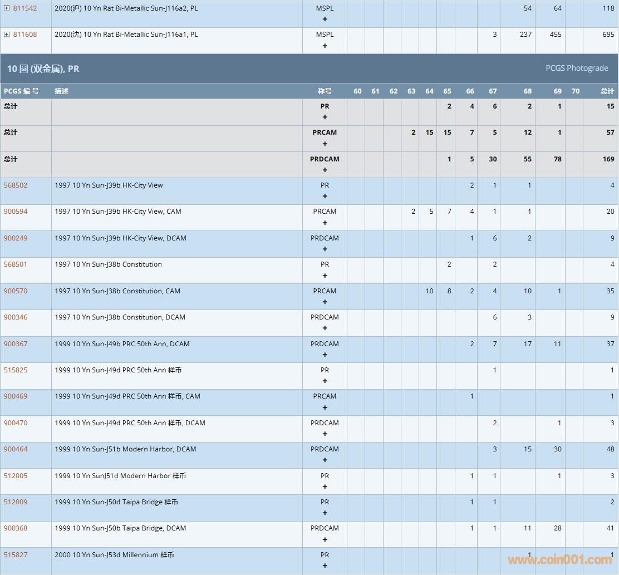Click the 总计 column header at right
This screenshot has width=619, height=575.
point(607,91)
